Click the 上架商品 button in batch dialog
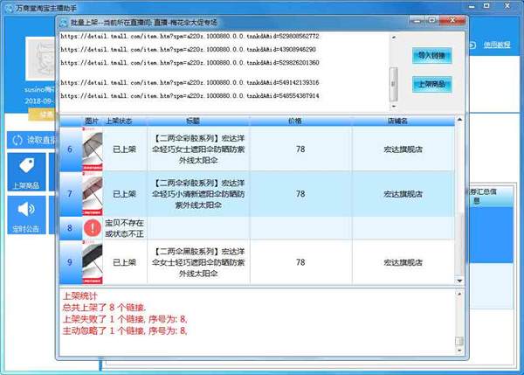This screenshot has height=375, width=524. click(431, 84)
